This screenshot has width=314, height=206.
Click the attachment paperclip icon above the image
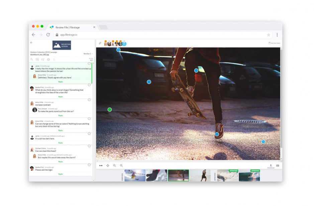pos(101,43)
